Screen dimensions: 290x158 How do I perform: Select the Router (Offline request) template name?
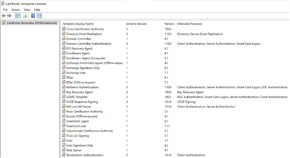82,116
